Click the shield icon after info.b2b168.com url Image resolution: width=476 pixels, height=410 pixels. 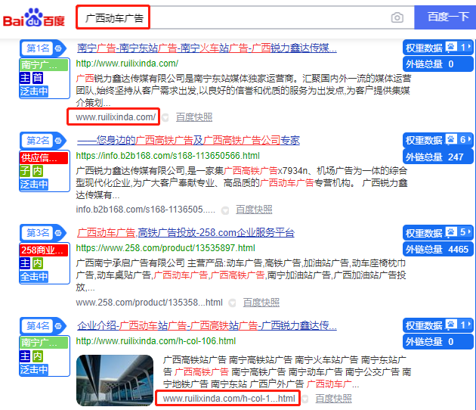[225, 210]
